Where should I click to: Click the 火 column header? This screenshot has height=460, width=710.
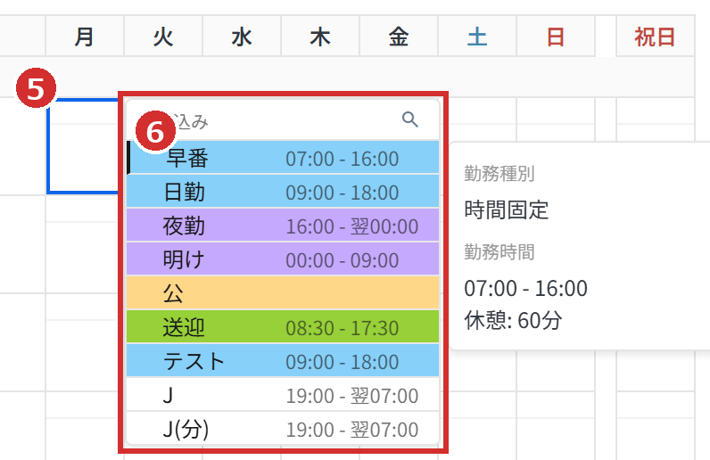pos(163,37)
